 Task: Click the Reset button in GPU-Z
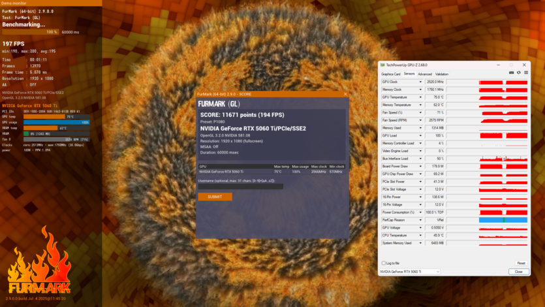(x=521, y=263)
